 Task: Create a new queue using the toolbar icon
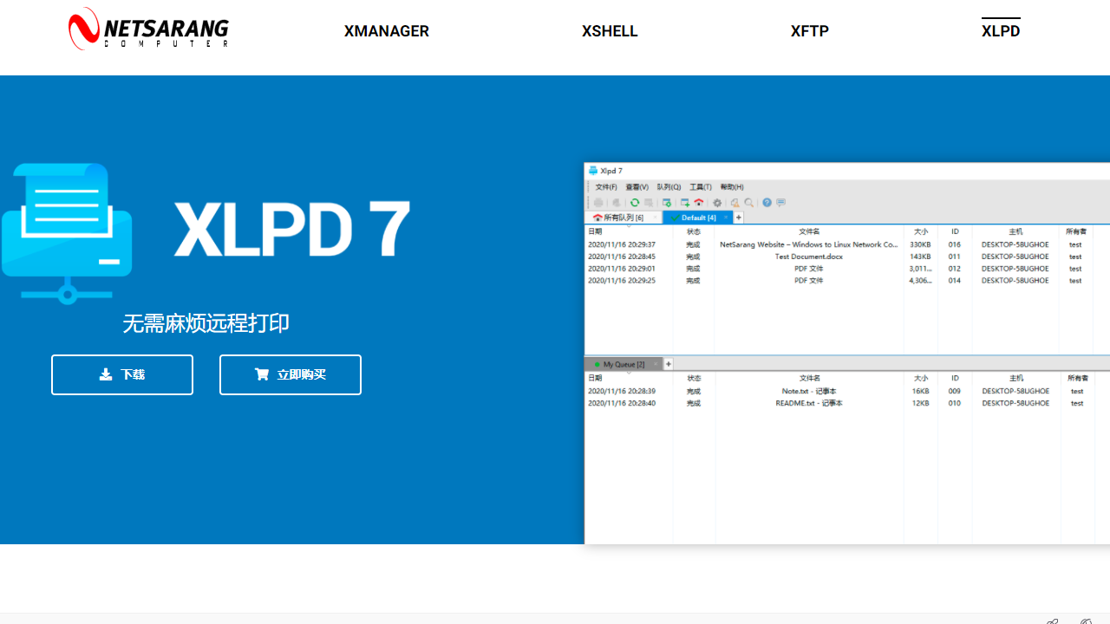point(685,203)
